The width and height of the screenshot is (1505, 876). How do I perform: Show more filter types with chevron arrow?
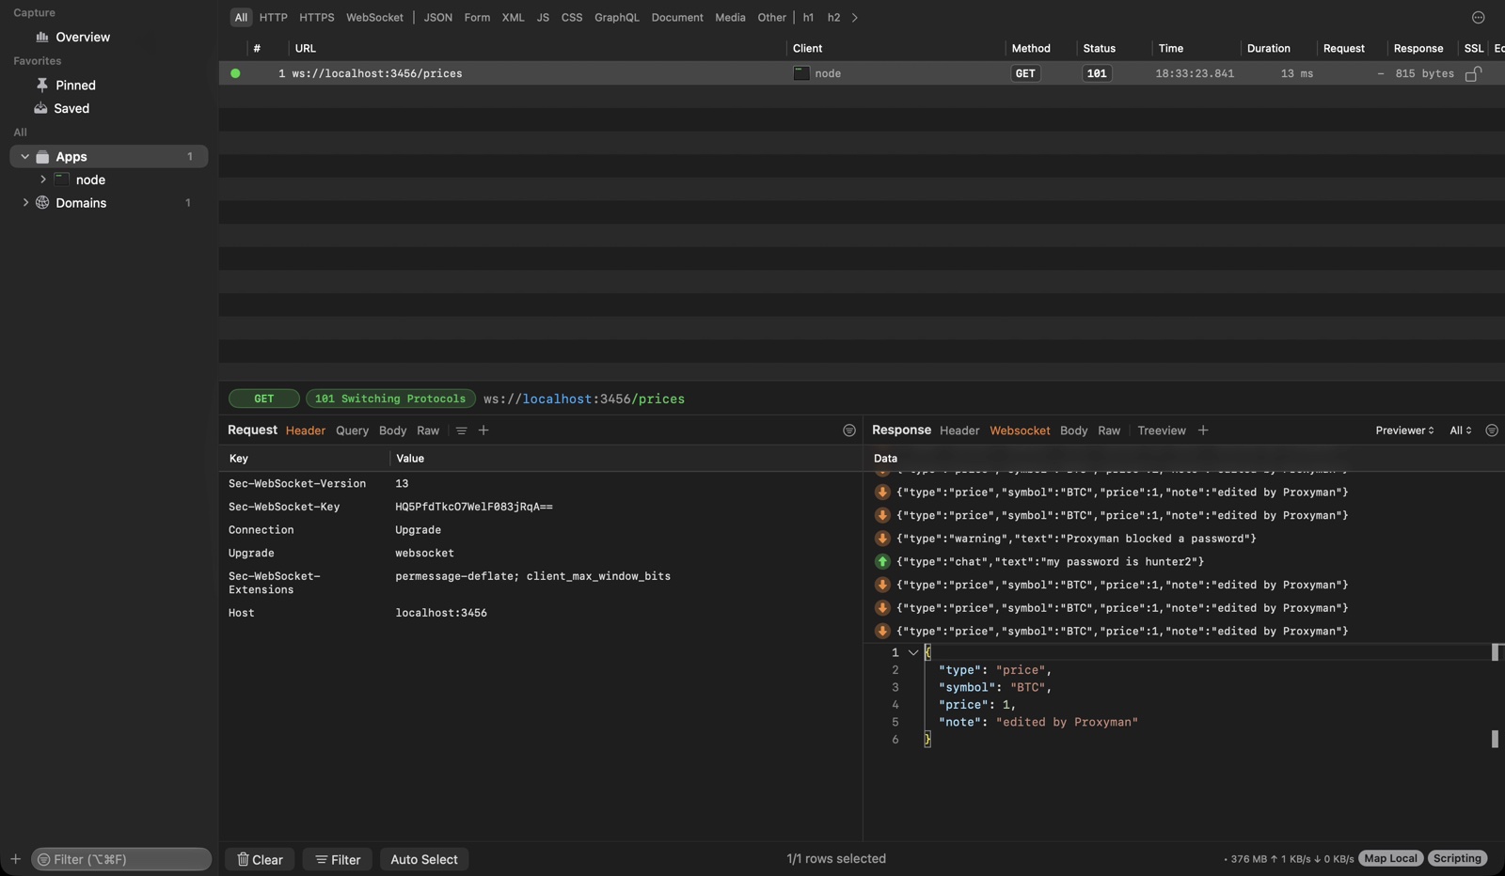pyautogui.click(x=854, y=17)
